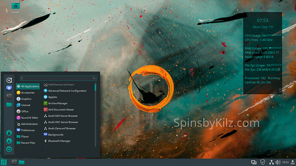This screenshot has height=166, width=296.
Task: Click the Processes: 182 line
Action: 255,78
